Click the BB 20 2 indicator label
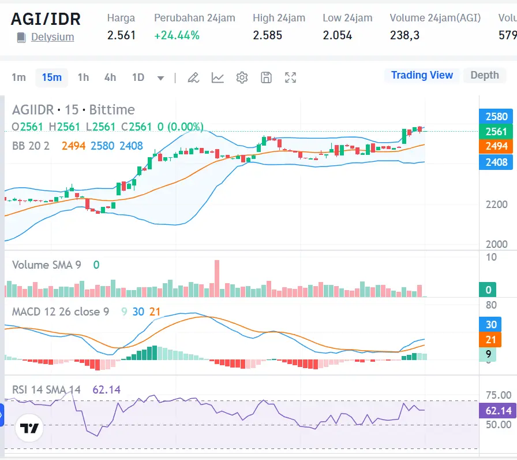Viewport: 517px width, 460px height. point(32,146)
